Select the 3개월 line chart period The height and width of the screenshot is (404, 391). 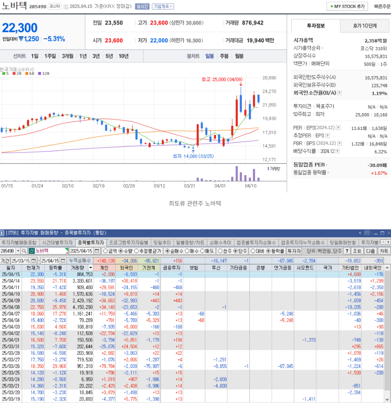[x=67, y=56]
